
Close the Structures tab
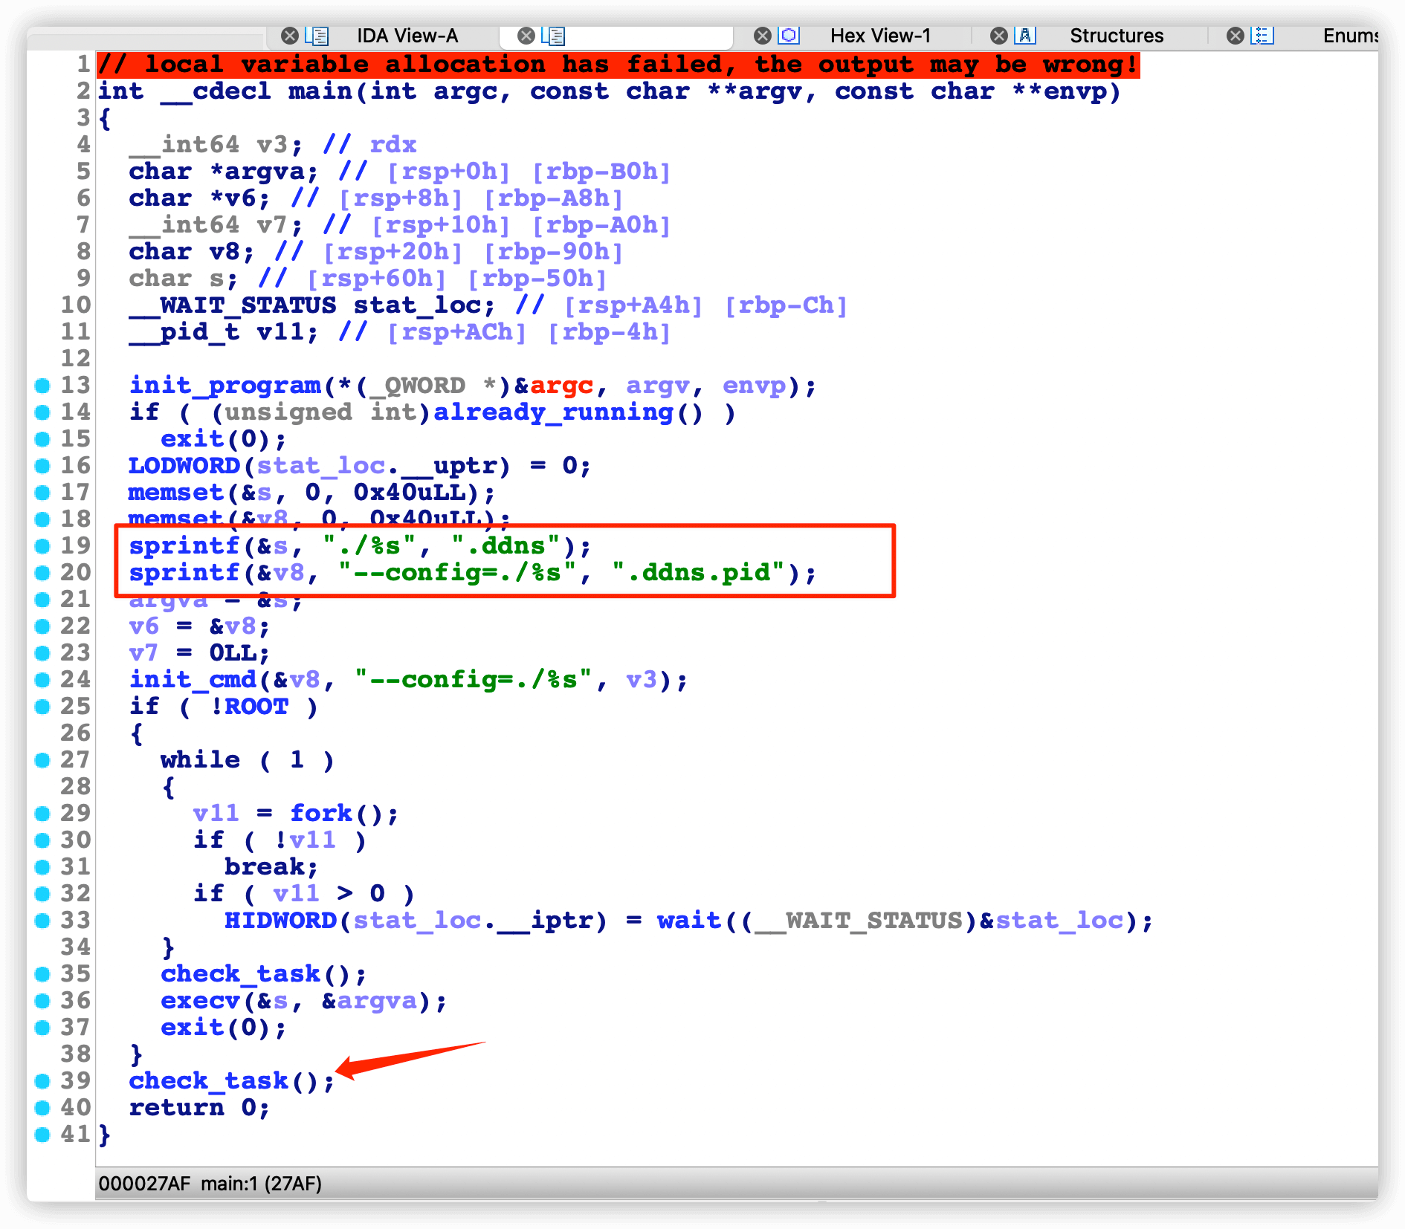point(1000,36)
